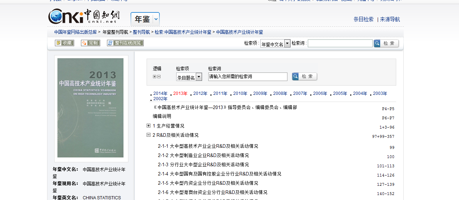Open the 编辑说明 entry
The width and height of the screenshot is (459, 200).
click(x=162, y=116)
